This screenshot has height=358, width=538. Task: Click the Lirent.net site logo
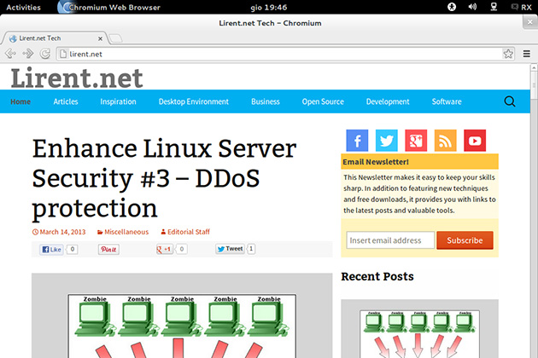click(77, 78)
